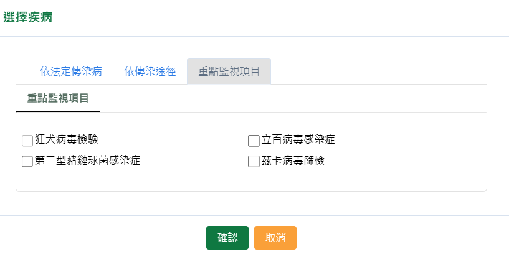Toggle the 茲卡病毒篩檢 checkbox box
The image size is (509, 254).
(253, 161)
